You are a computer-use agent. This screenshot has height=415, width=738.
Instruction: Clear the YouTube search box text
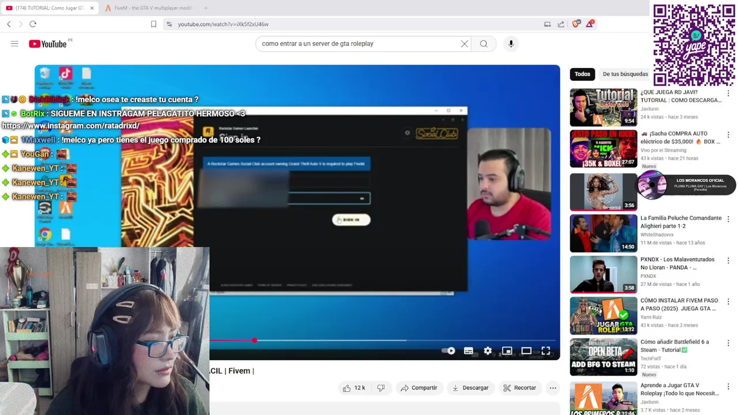tap(464, 44)
